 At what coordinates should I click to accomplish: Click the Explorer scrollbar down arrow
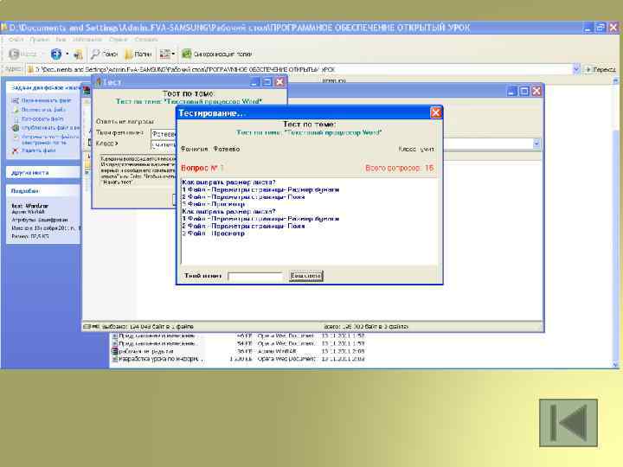(615, 365)
